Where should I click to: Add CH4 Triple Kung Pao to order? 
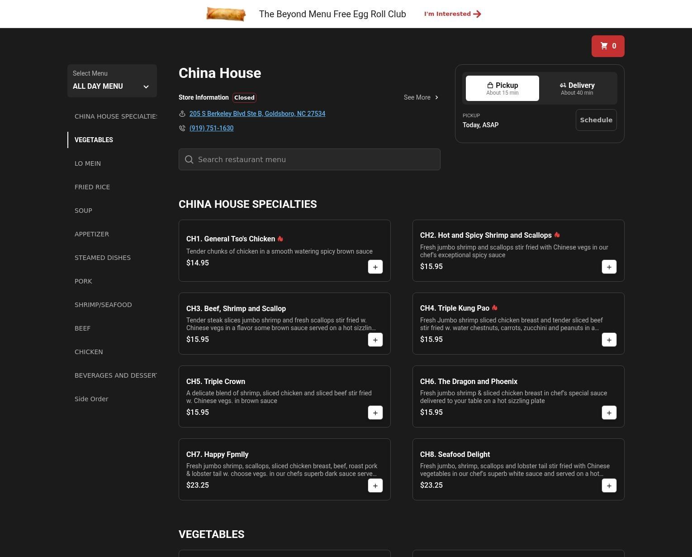[609, 340]
